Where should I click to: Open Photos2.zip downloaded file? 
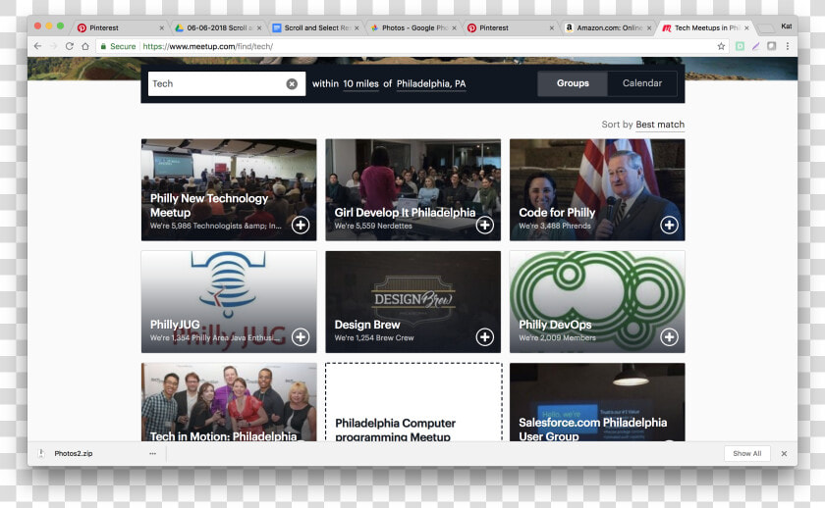coord(73,453)
